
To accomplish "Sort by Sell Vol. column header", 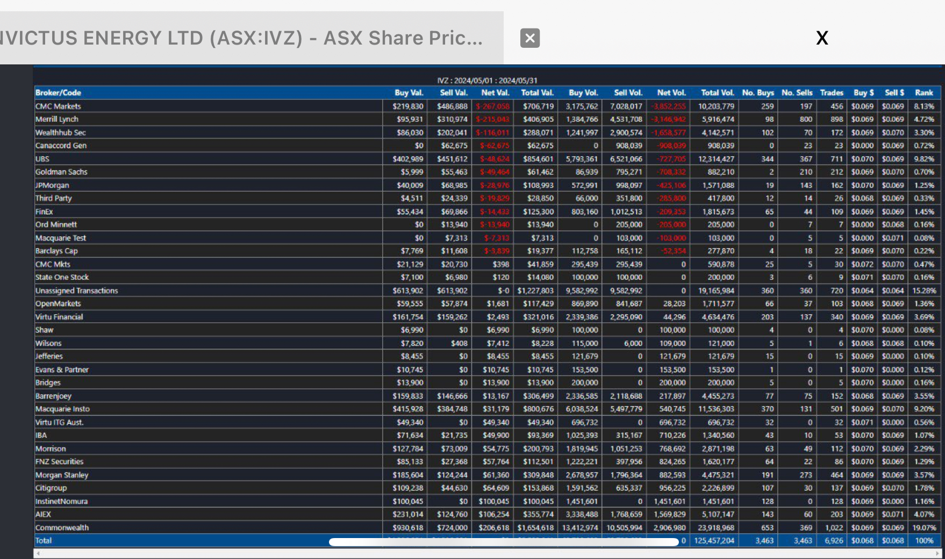I will 628,93.
